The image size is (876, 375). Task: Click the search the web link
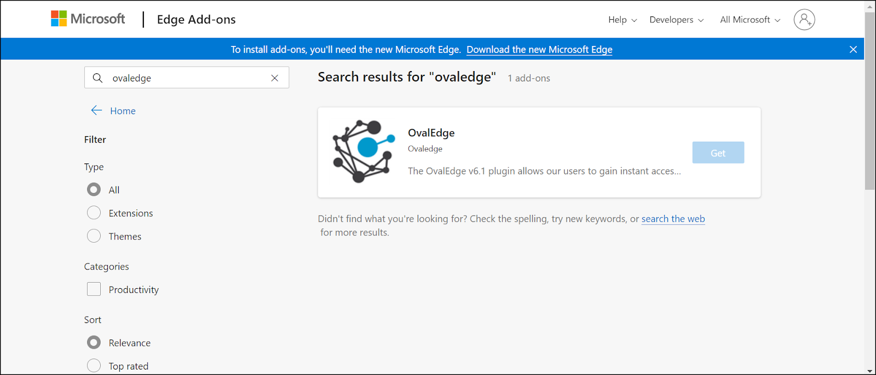[x=673, y=219]
